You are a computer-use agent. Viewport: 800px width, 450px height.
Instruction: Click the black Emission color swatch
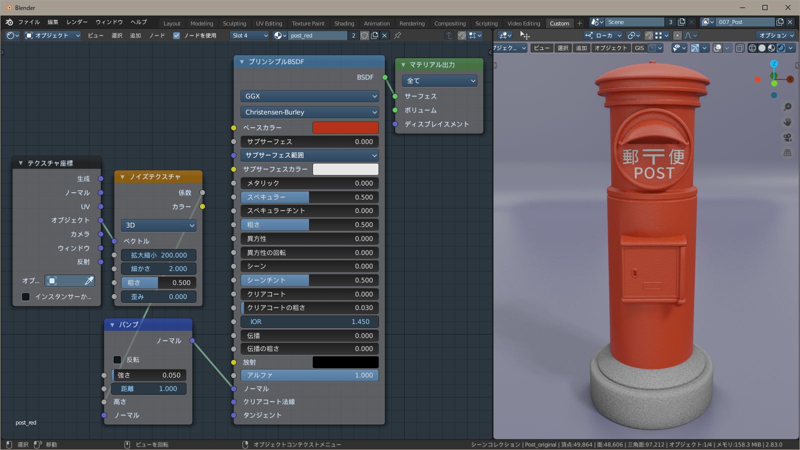[x=345, y=362]
